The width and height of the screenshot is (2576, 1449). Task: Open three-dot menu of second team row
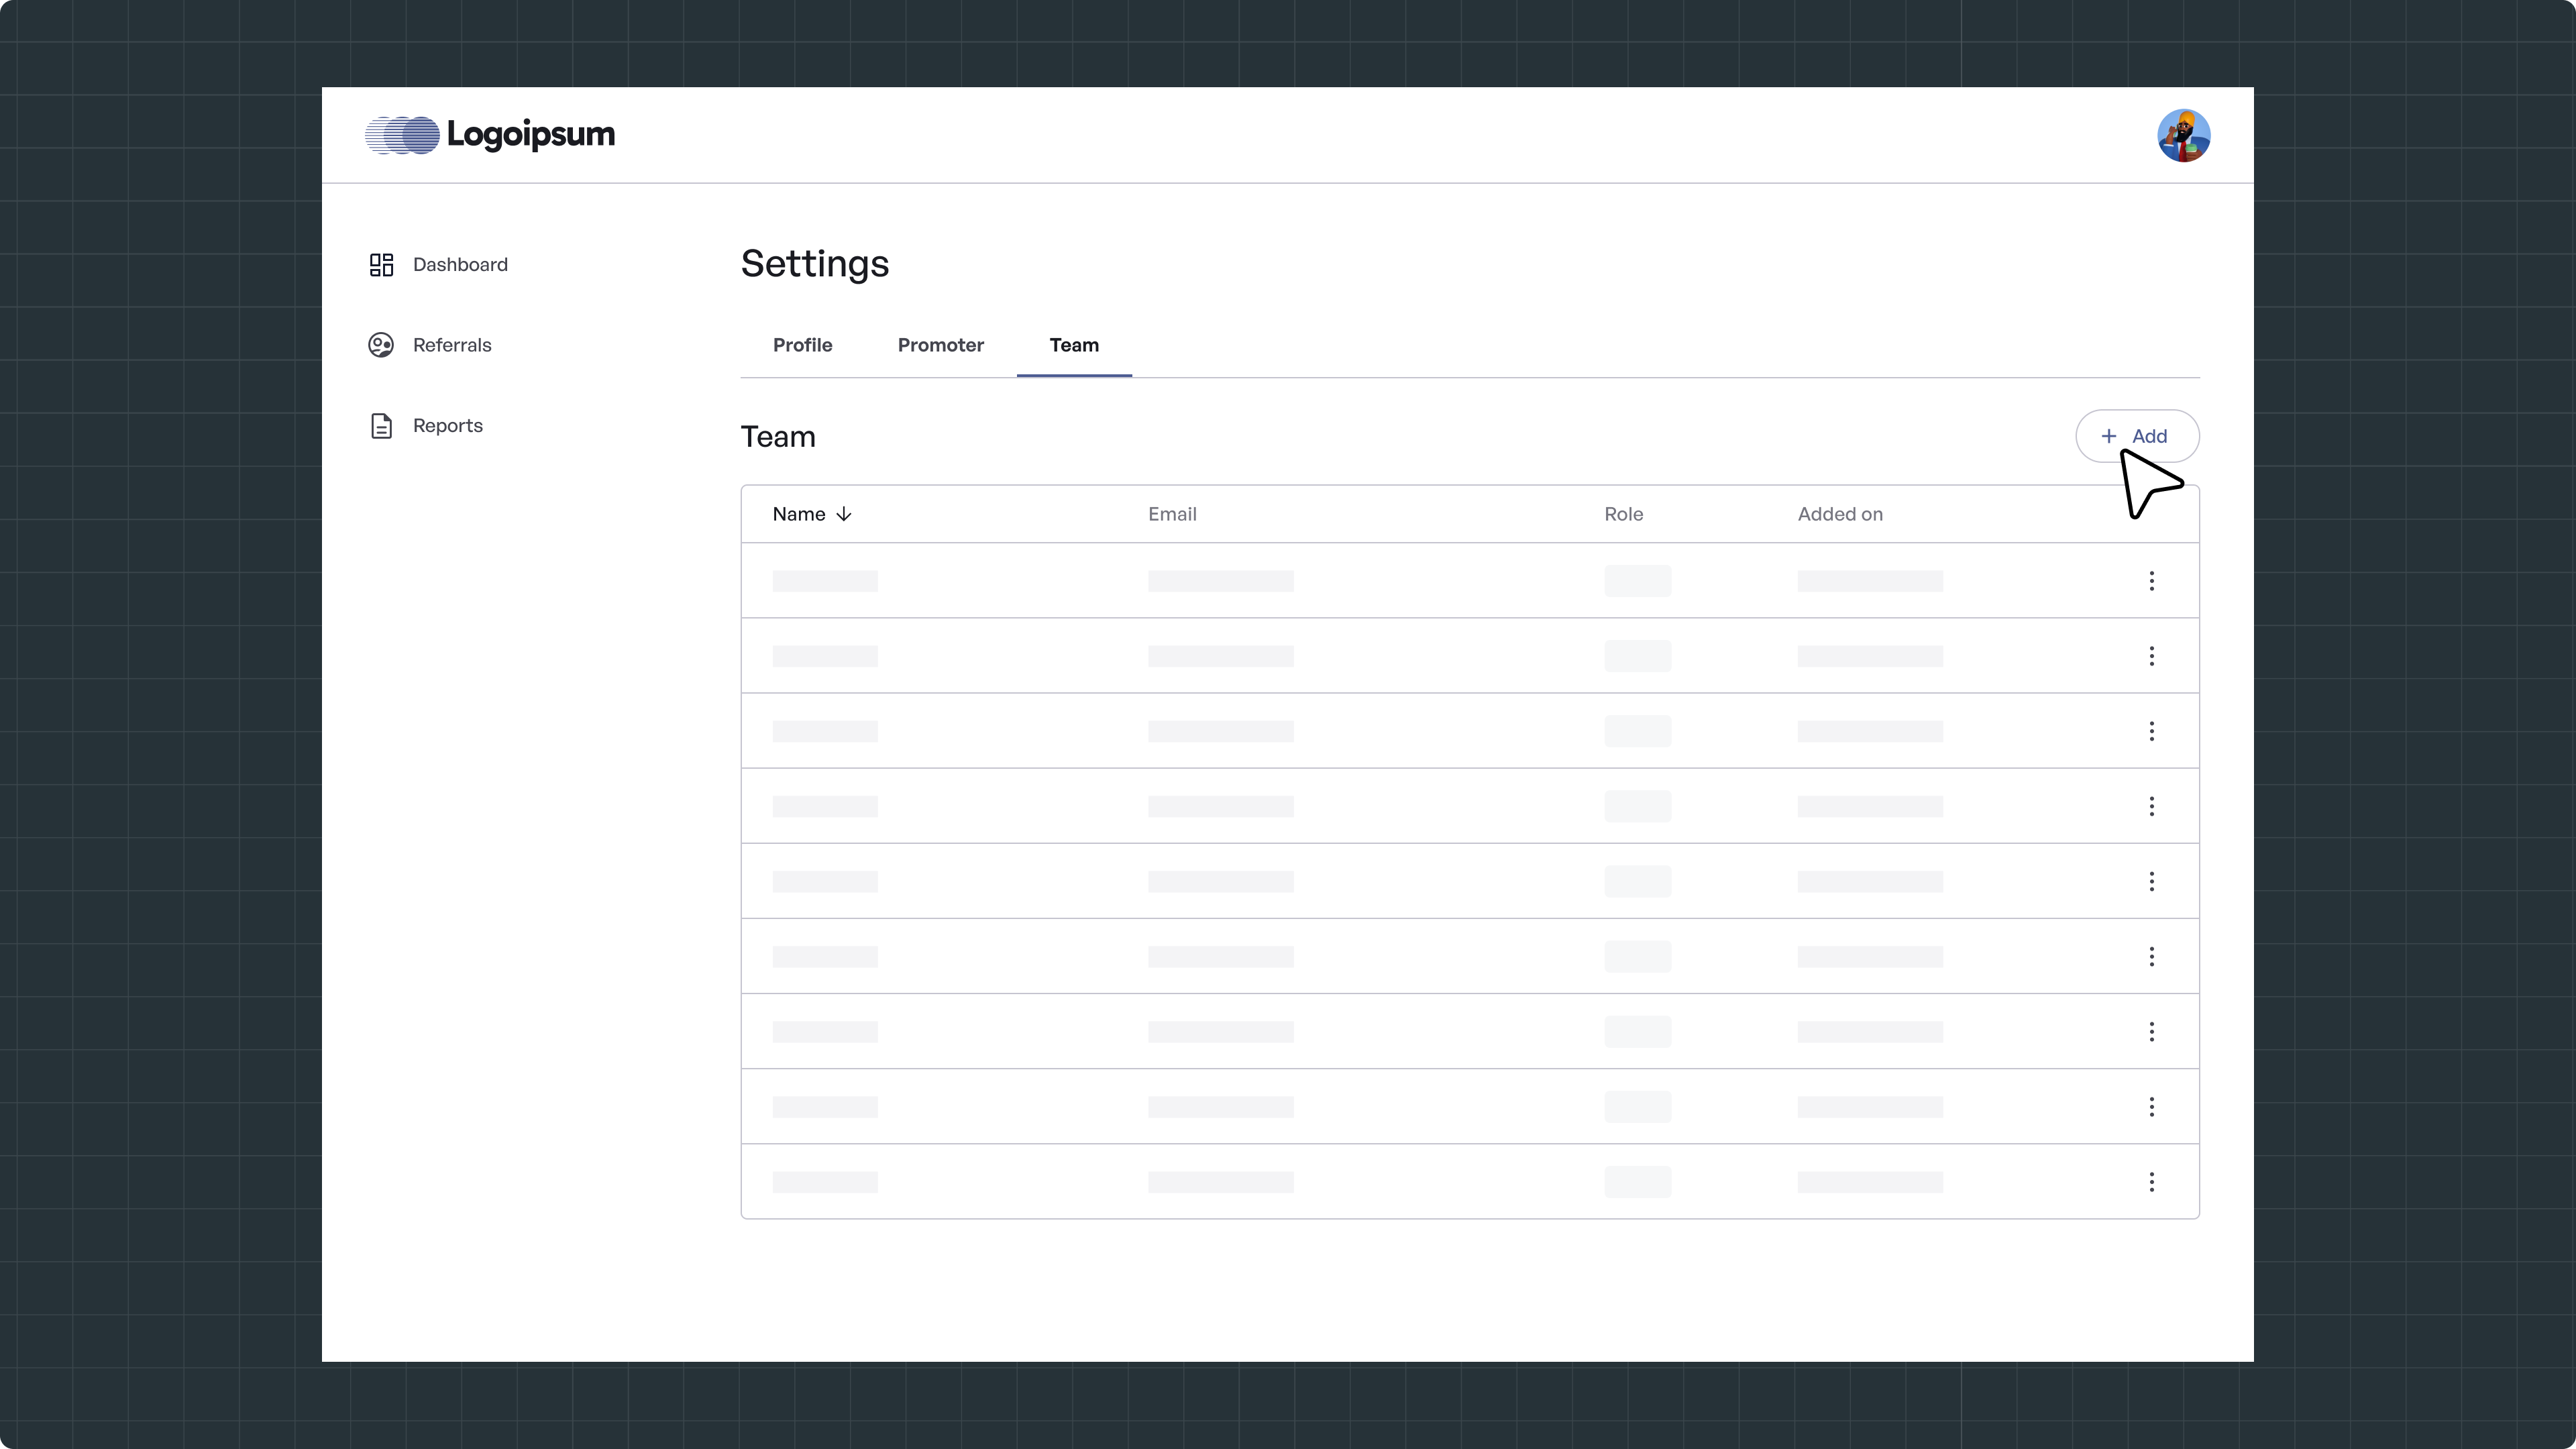tap(2151, 656)
